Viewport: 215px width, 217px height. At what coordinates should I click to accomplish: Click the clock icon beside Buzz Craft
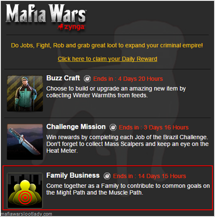[x=87, y=79]
